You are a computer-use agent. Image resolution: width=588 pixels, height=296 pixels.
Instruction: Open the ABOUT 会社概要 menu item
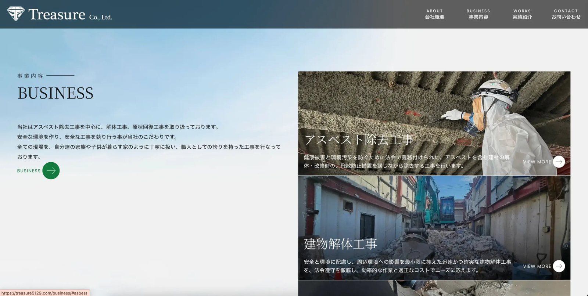(435, 14)
